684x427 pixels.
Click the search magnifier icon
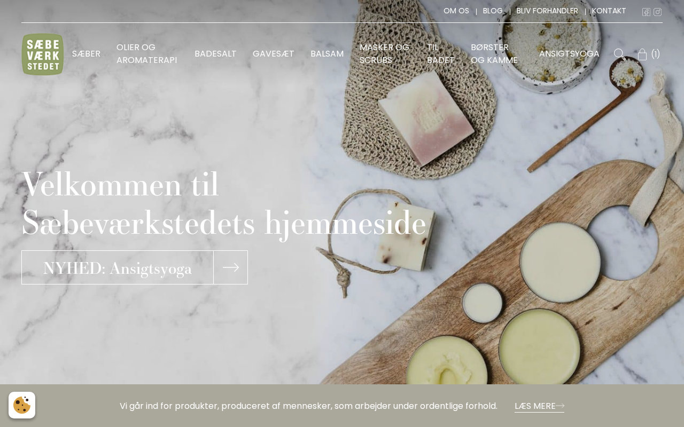click(x=619, y=54)
